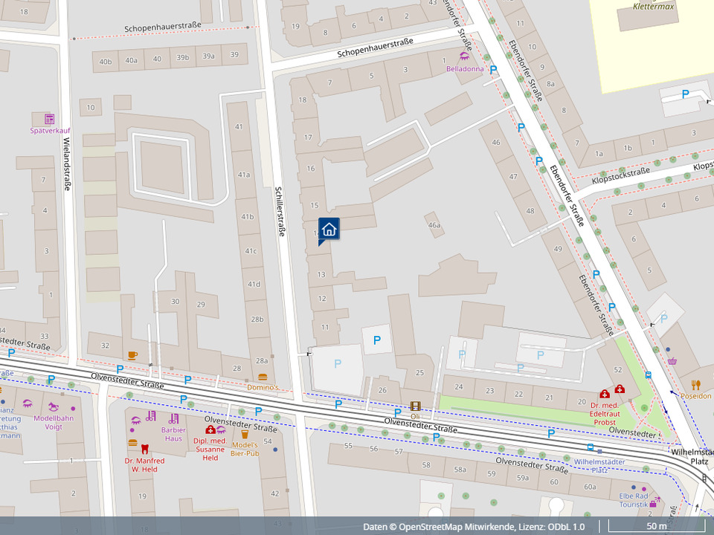The width and height of the screenshot is (714, 535).
Task: Click the 50 m scale bar
Action: [x=656, y=527]
